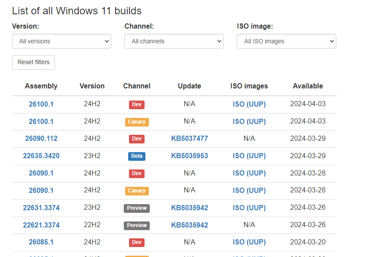Click the Preview badge for 22621.3374
367x257 pixels.
pos(137,225)
